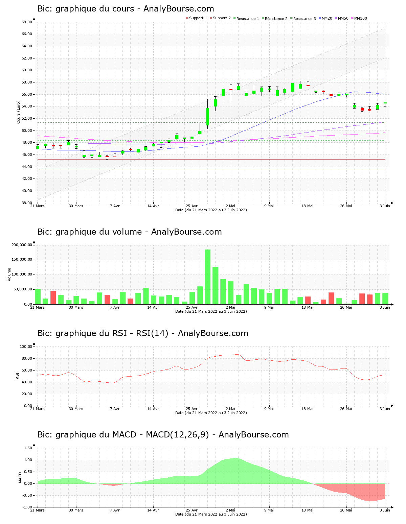Click the '7 Avr' date on RSI chart
This screenshot has width=406, height=524.
[x=115, y=409]
